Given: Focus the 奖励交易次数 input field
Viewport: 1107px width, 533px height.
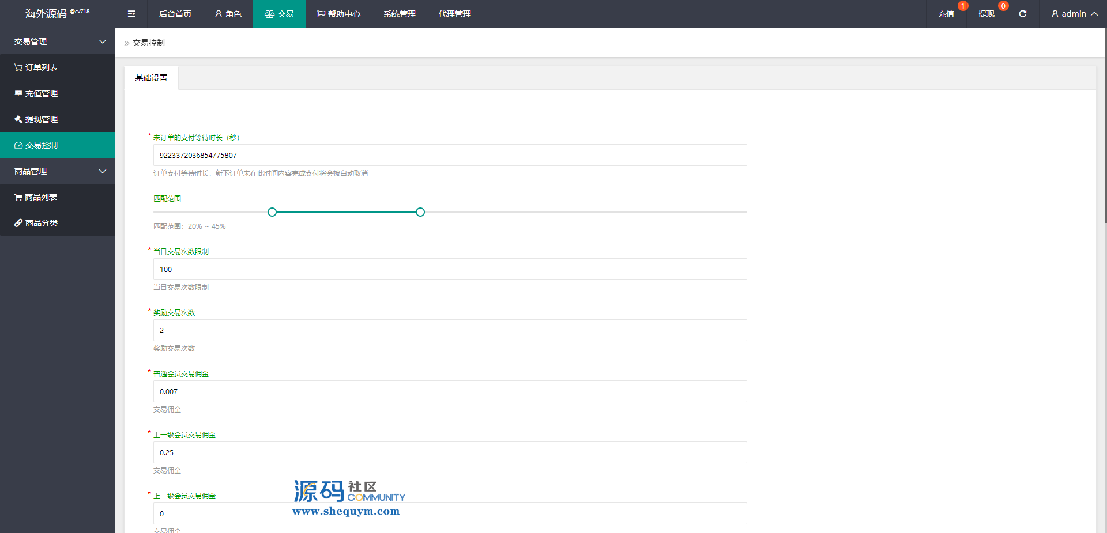Looking at the screenshot, I should 450,330.
